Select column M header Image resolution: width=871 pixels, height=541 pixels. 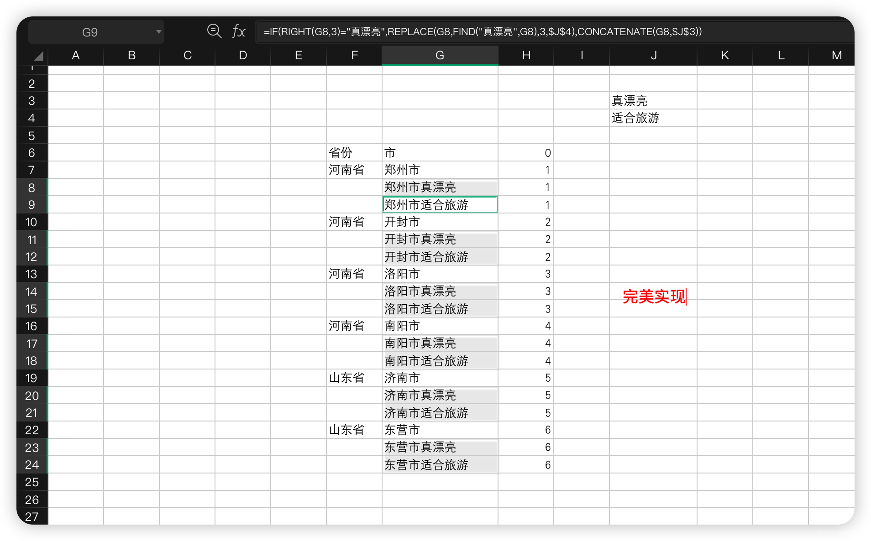pos(832,56)
